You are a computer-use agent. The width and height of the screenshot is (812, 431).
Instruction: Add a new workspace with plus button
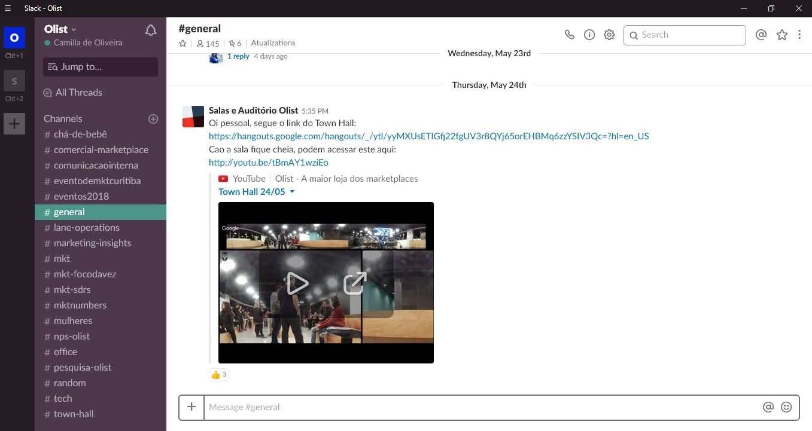point(14,124)
